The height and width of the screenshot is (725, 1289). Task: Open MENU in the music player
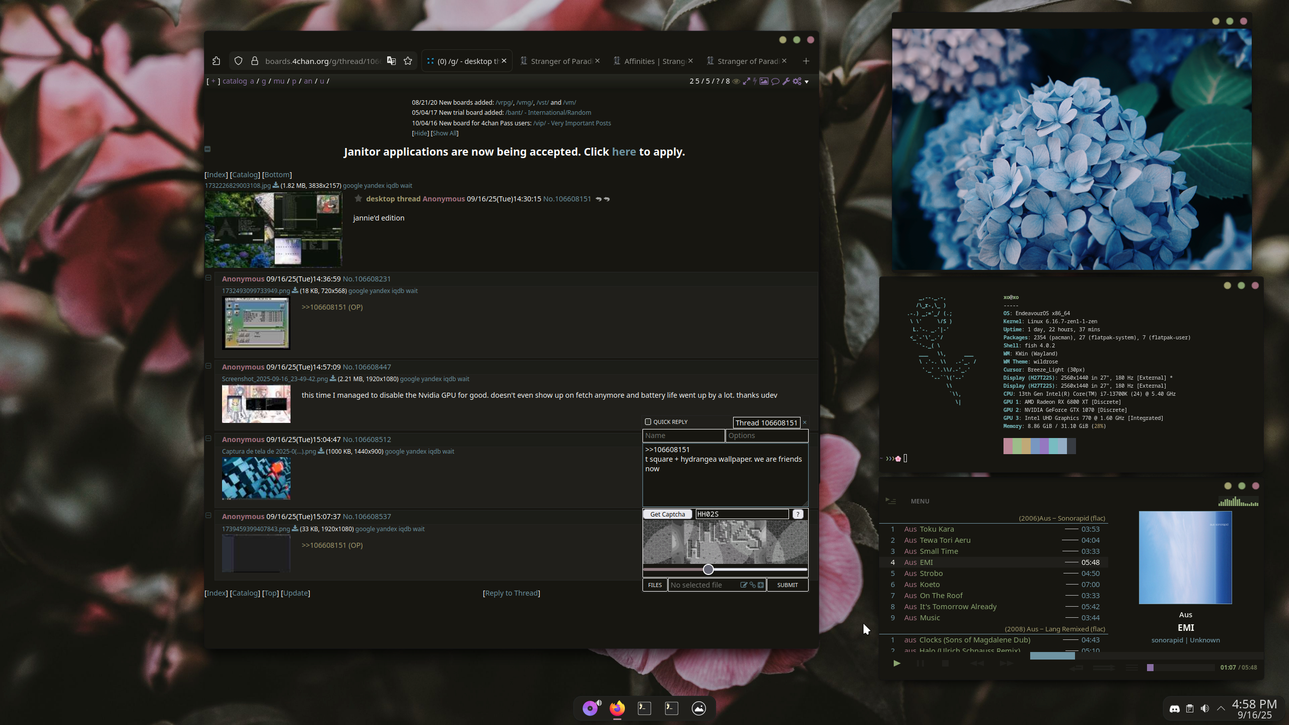point(920,501)
